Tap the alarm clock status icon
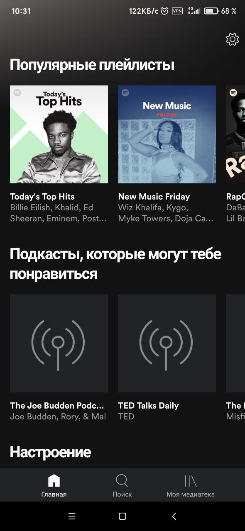 pyautogui.click(x=164, y=11)
